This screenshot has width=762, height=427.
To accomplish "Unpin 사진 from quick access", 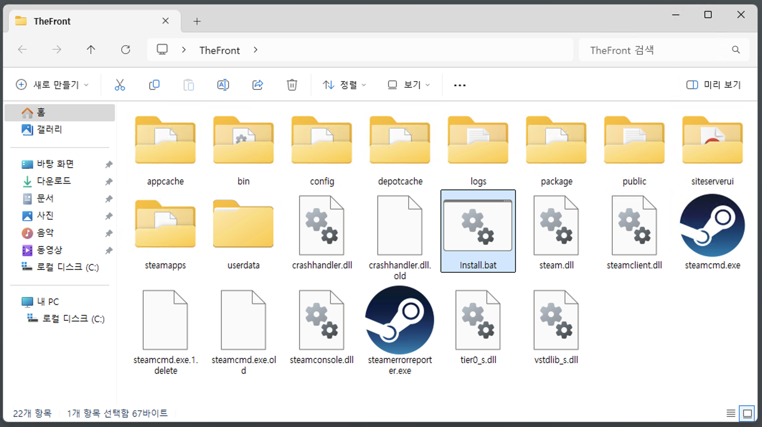I will pos(109,216).
